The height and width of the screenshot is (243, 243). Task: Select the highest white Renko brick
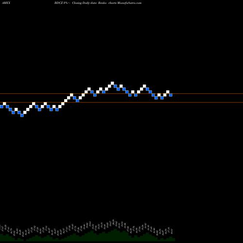(112, 83)
